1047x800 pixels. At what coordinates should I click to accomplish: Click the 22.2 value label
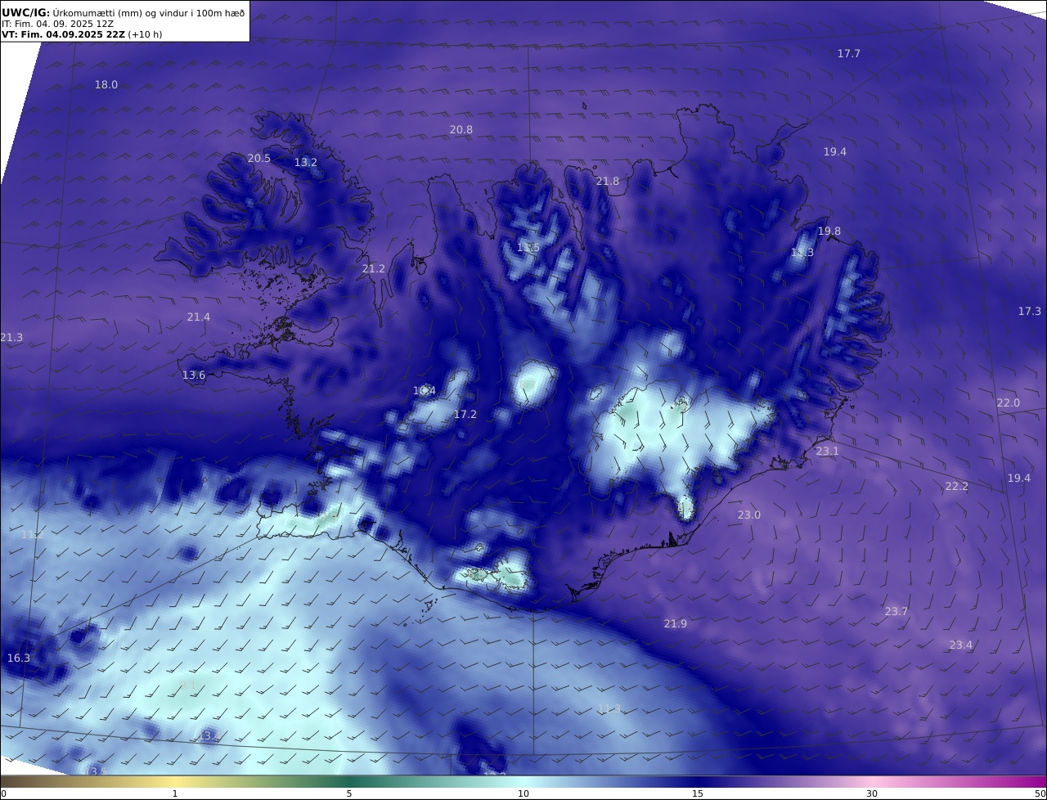click(957, 486)
